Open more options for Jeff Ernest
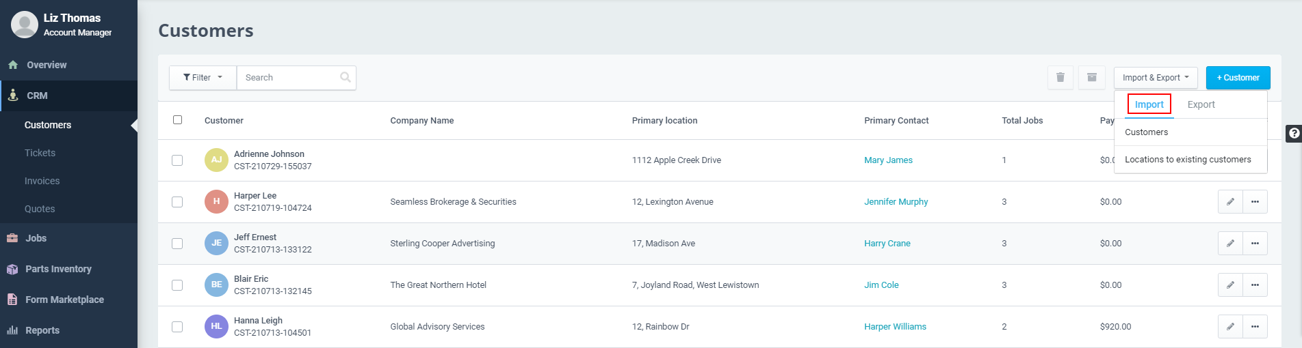 (x=1255, y=244)
